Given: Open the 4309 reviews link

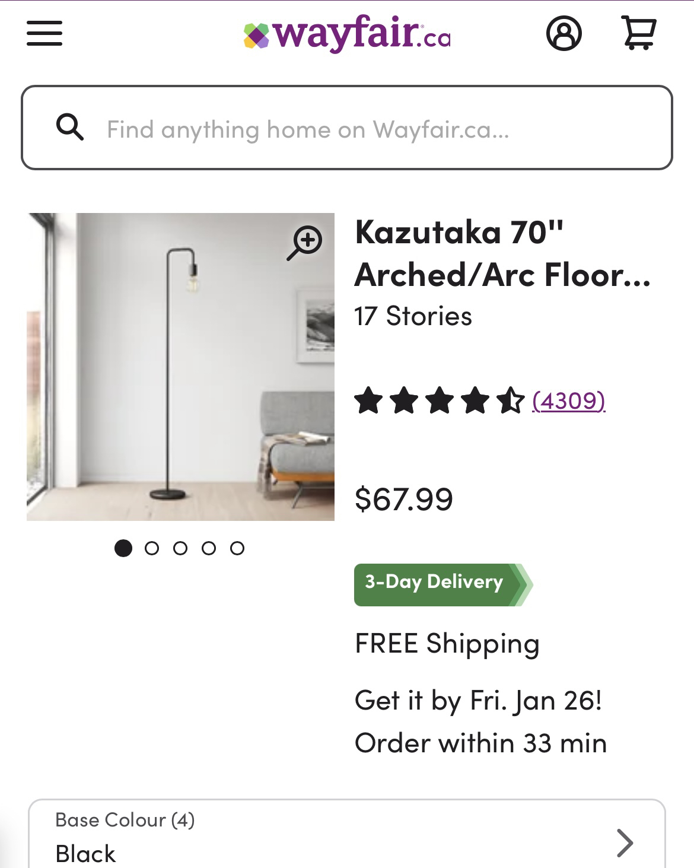Looking at the screenshot, I should pos(569,400).
